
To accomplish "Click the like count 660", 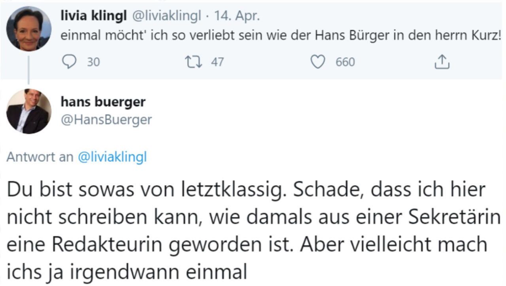I will (x=345, y=62).
